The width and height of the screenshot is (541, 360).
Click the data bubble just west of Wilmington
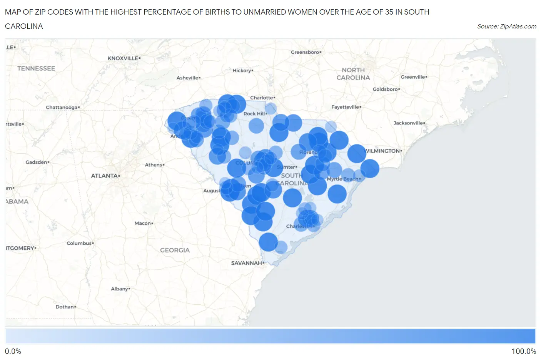(x=357, y=154)
